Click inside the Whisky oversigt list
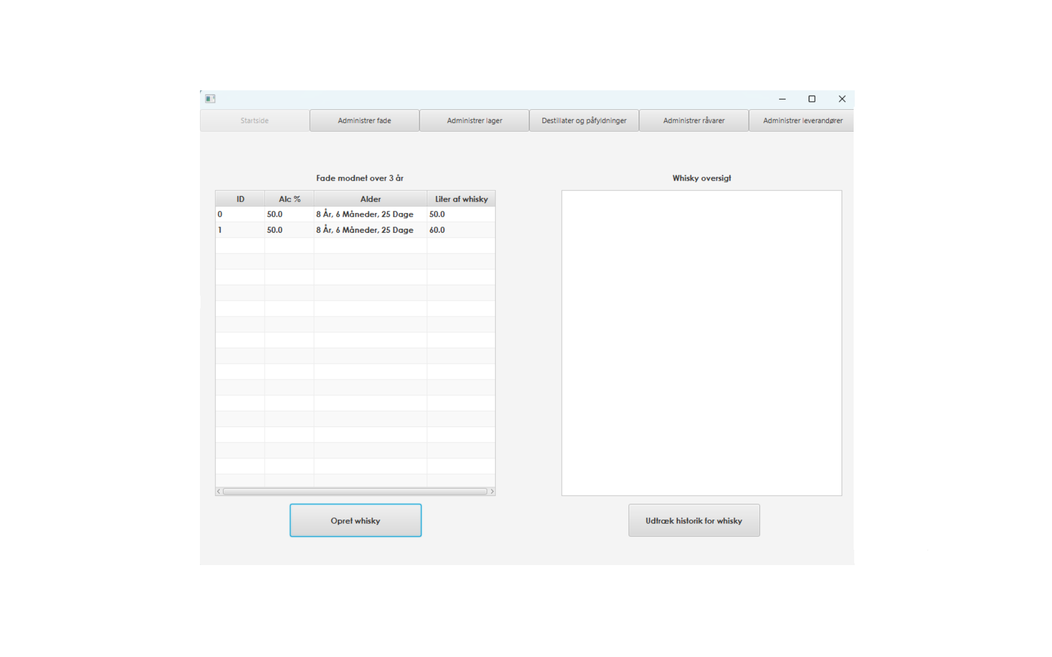The image size is (1052, 657). tap(701, 343)
